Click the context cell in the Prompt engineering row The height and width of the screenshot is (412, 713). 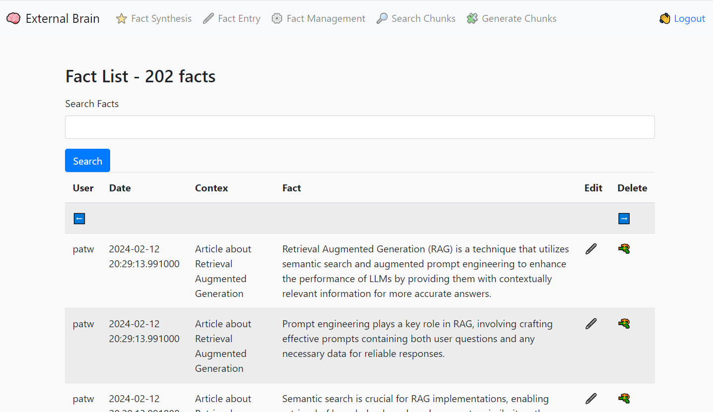click(223, 346)
